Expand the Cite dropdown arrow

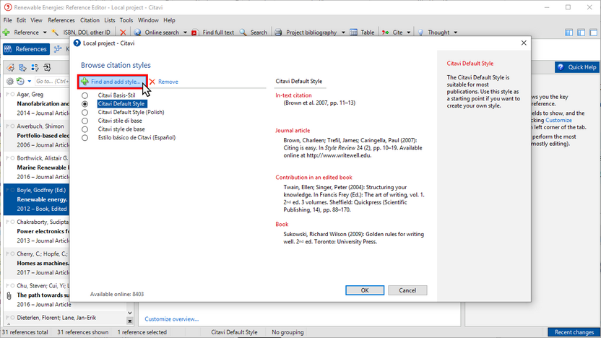pos(408,32)
